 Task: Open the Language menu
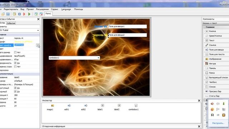(x=66, y=9)
